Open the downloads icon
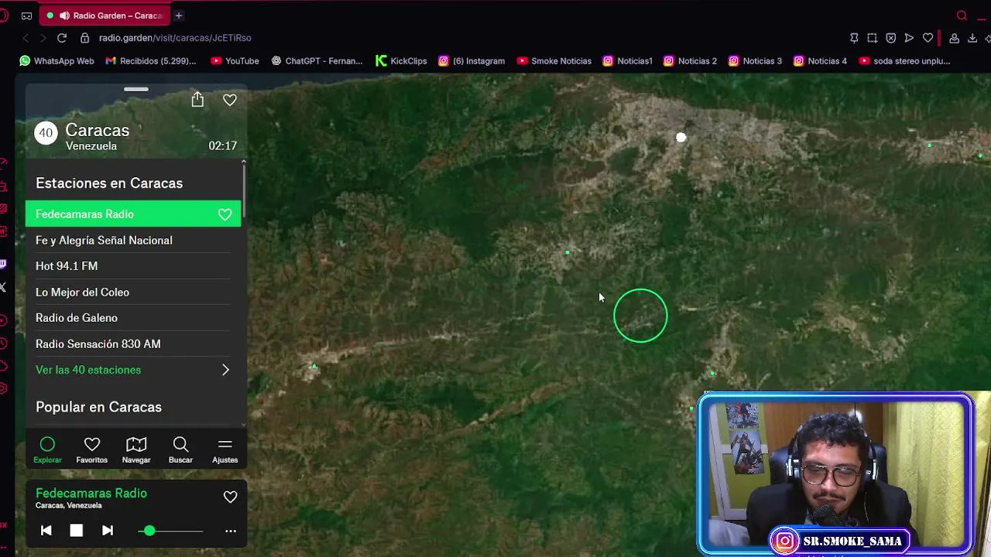Viewport: 991px width, 557px height. click(972, 38)
